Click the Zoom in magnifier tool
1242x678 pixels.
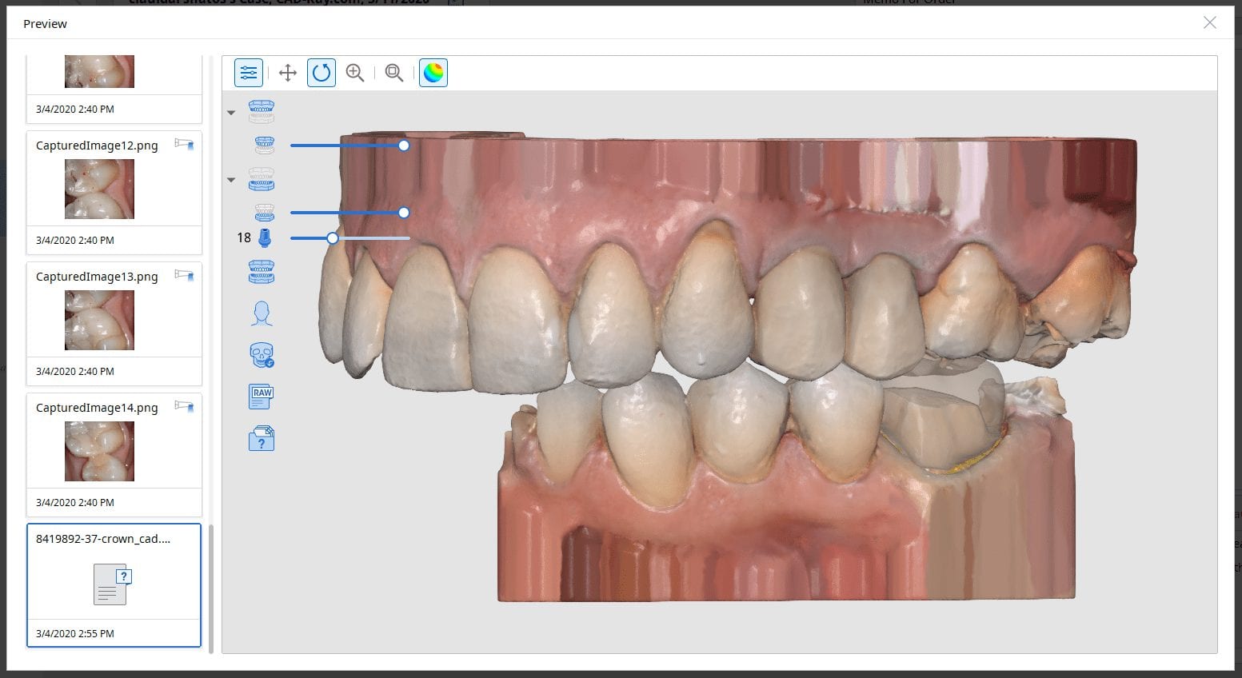tap(355, 73)
